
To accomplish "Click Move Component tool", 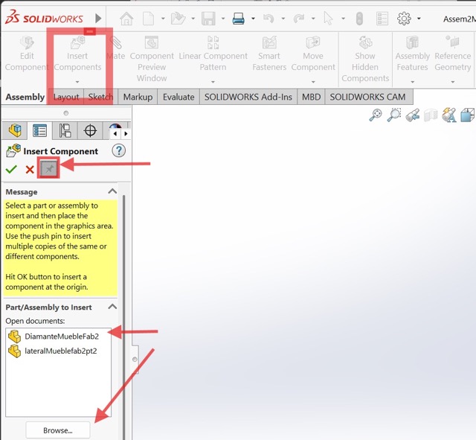I will (x=313, y=54).
